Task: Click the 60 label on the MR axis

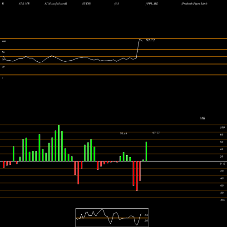Action: click(222, 142)
